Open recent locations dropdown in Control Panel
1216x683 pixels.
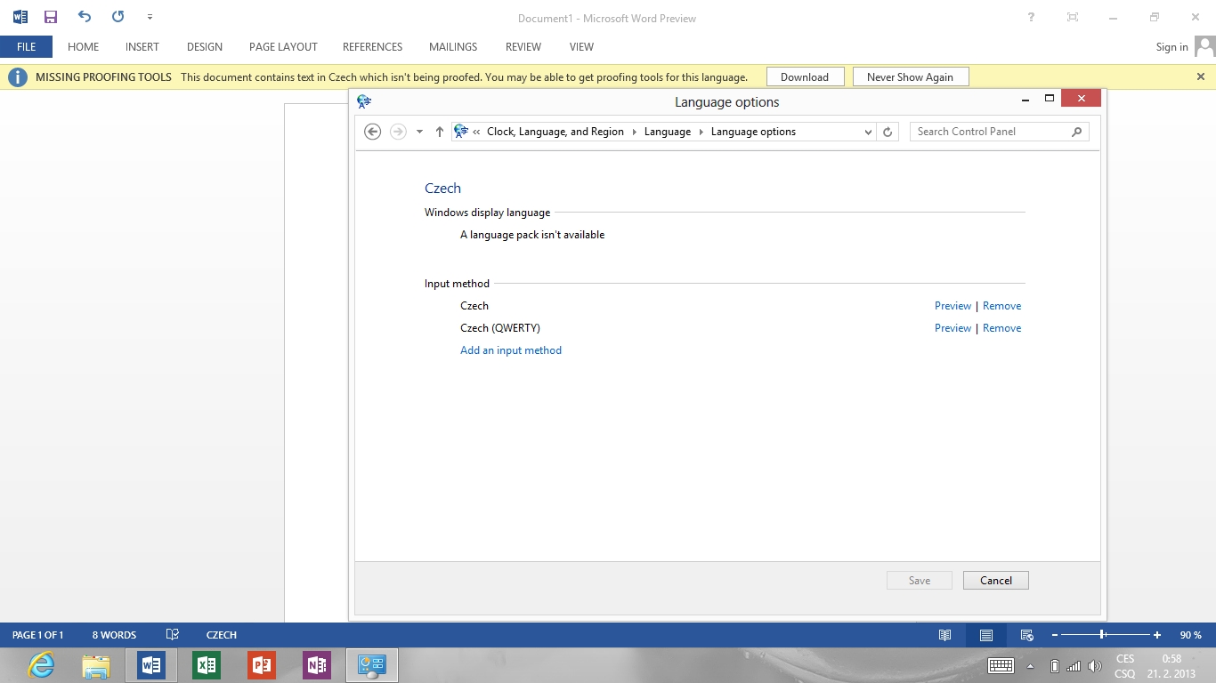419,132
